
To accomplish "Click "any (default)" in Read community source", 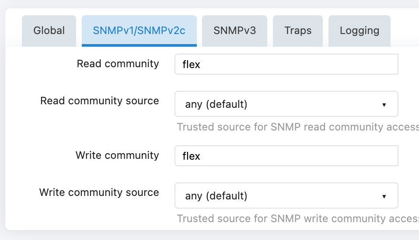I will pos(216,105).
